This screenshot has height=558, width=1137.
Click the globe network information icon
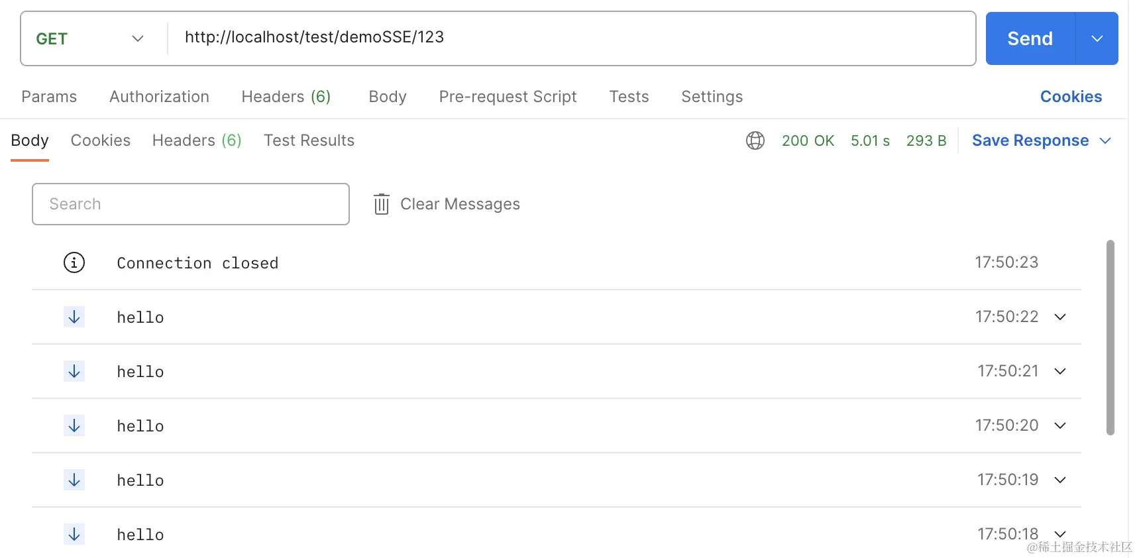click(x=755, y=140)
